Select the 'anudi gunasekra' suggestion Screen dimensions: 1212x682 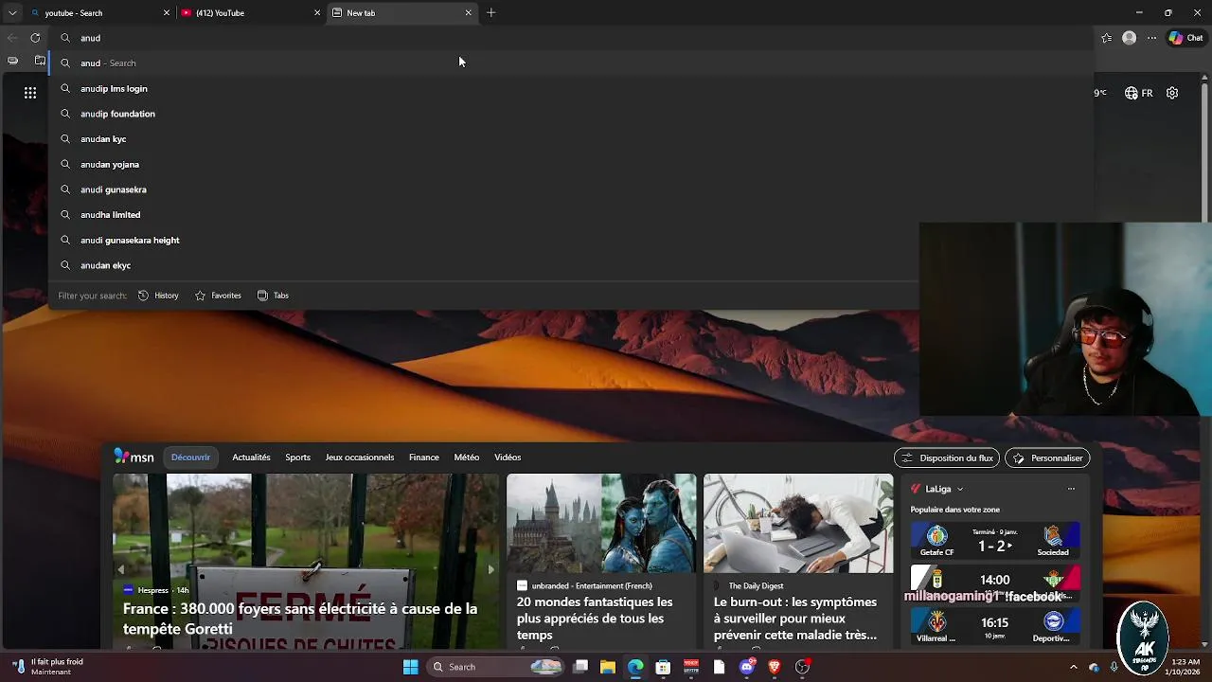pos(571,189)
